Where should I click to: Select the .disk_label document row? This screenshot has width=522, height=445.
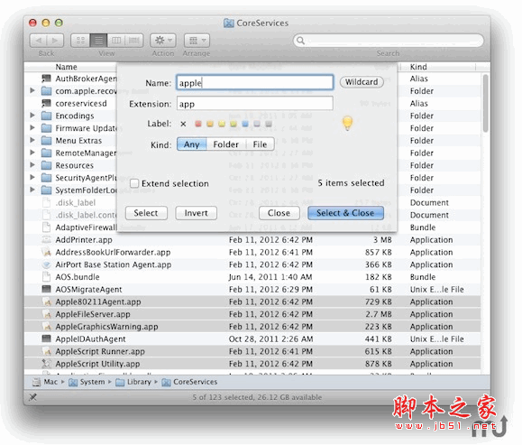[x=252, y=203]
